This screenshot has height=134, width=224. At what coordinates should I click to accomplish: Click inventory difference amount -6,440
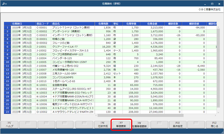[x=201, y=66]
